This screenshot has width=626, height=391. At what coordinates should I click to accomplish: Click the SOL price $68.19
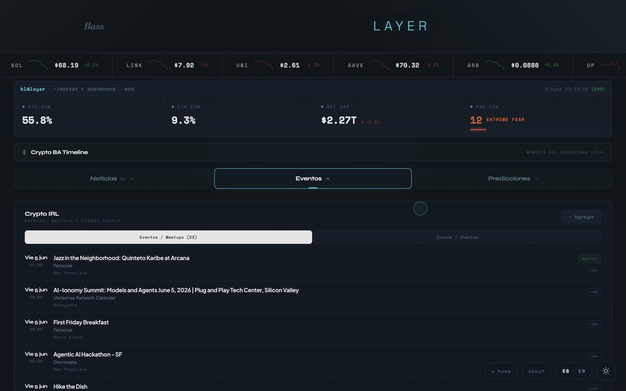click(67, 65)
